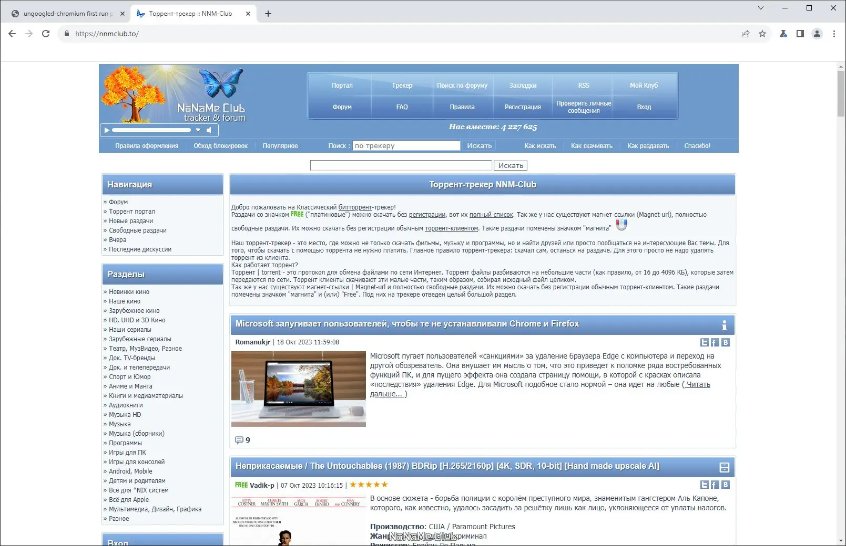The width and height of the screenshot is (846, 546).
Task: Open the 'Трекер' menu item
Action: [x=402, y=85]
